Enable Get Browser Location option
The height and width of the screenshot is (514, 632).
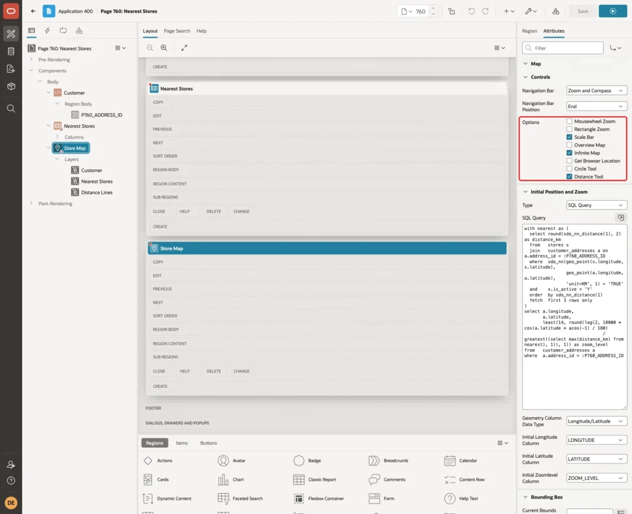click(569, 161)
